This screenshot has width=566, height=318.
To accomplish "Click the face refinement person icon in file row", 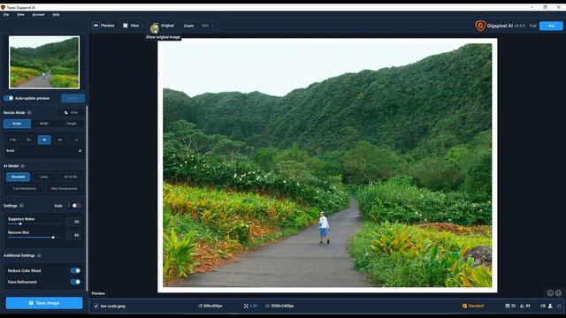I will coord(550,306).
